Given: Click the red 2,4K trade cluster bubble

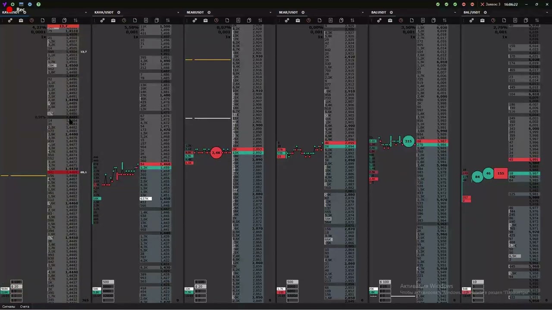Looking at the screenshot, I should coord(216,152).
